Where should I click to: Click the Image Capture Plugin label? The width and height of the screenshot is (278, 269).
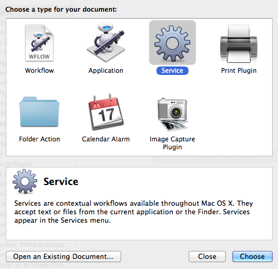point(172,143)
